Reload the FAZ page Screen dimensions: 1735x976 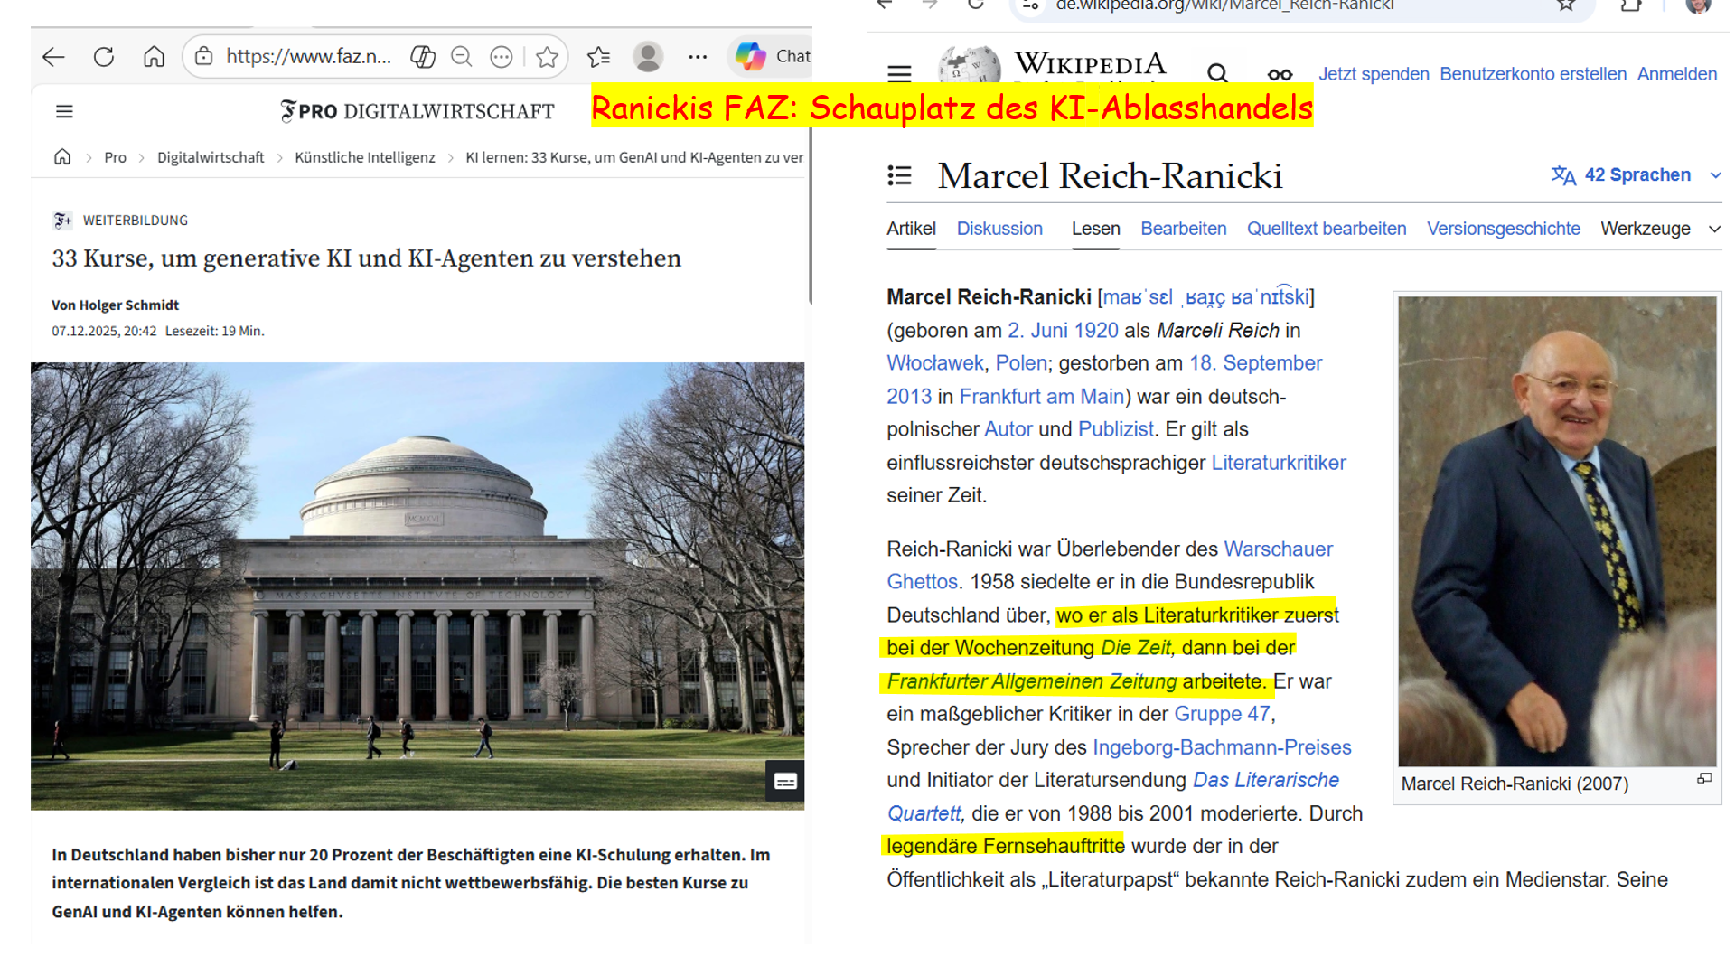click(x=104, y=57)
